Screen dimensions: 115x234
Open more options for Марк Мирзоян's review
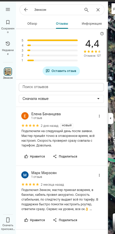pyautogui.click(x=99, y=175)
